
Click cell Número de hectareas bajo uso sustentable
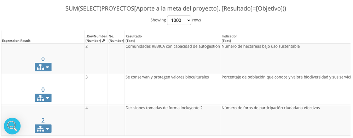point(260,46)
